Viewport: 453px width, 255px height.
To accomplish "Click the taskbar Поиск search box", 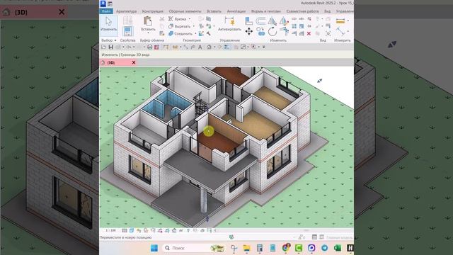I will click(194, 248).
